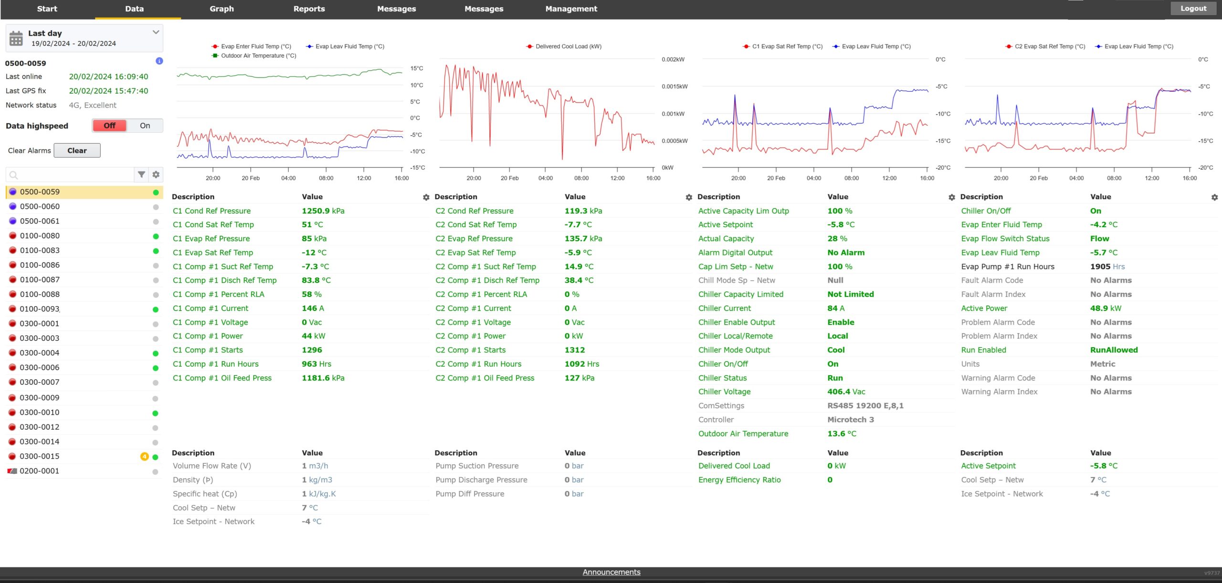Click the calendar icon beside Last day

[16, 38]
